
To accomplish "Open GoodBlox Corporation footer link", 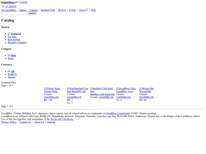I will [x=118, y=113].
